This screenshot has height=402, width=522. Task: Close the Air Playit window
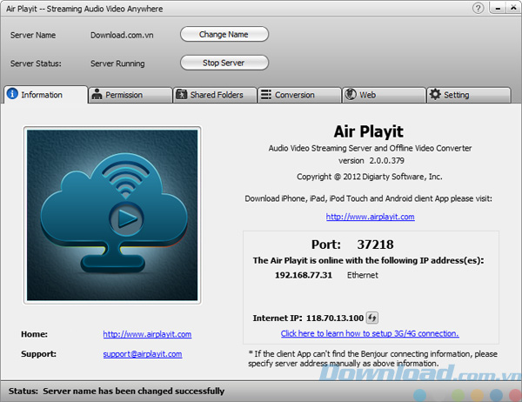510,9
